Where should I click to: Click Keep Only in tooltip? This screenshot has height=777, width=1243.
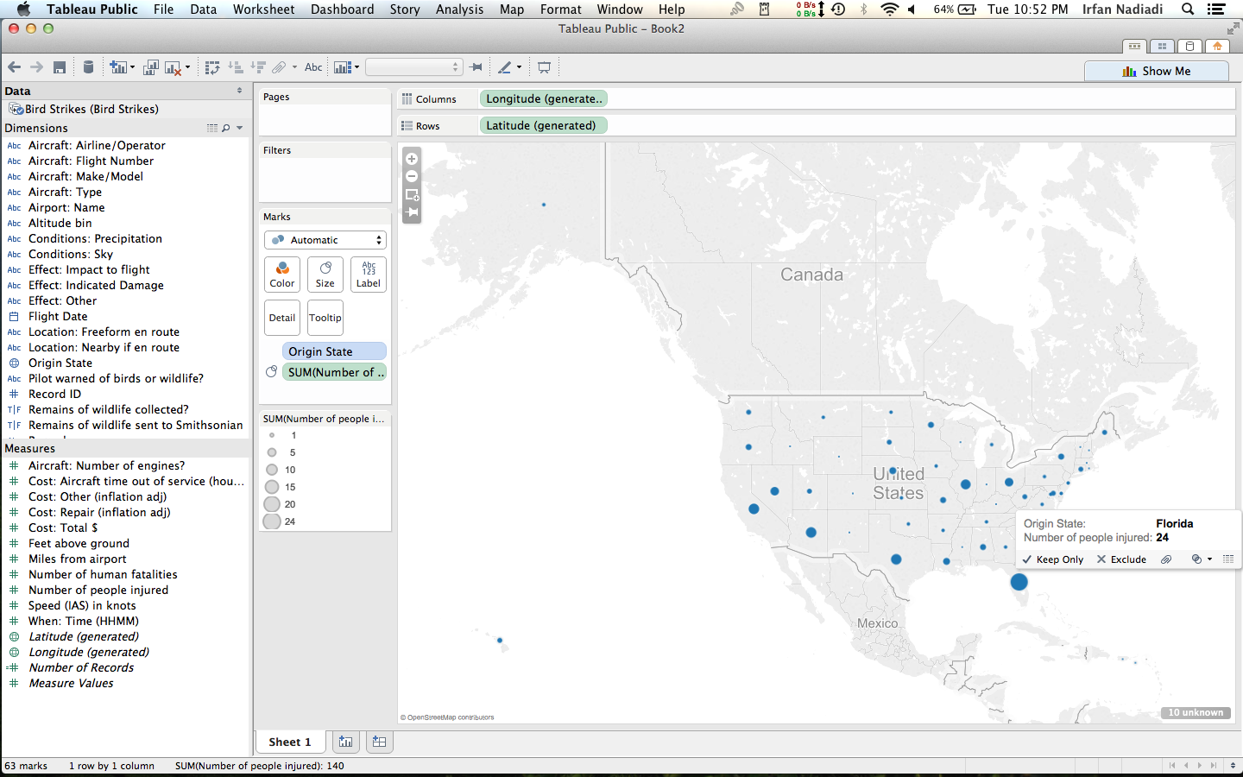[x=1053, y=559]
